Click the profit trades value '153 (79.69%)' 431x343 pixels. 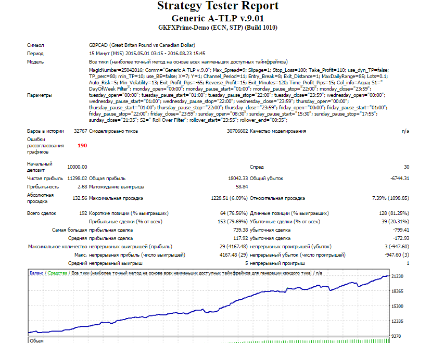coord(233,222)
